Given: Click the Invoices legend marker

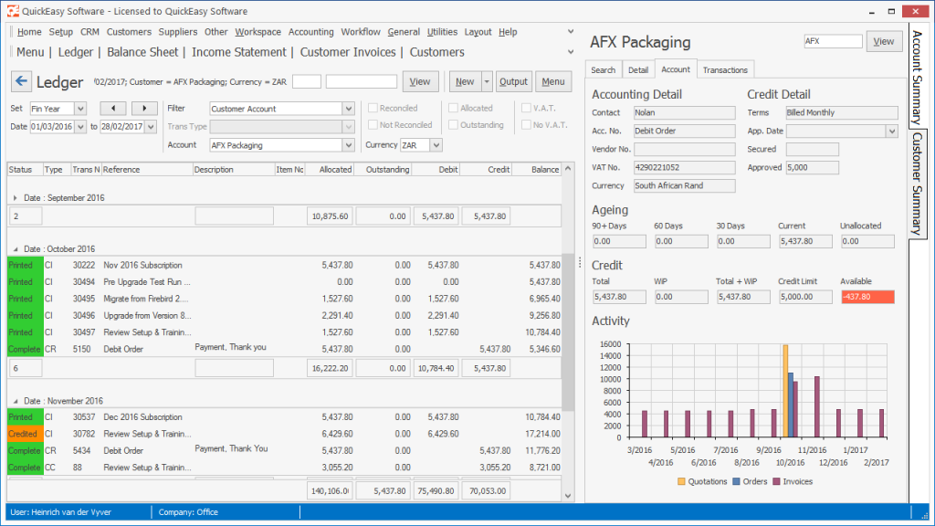Looking at the screenshot, I should [776, 481].
